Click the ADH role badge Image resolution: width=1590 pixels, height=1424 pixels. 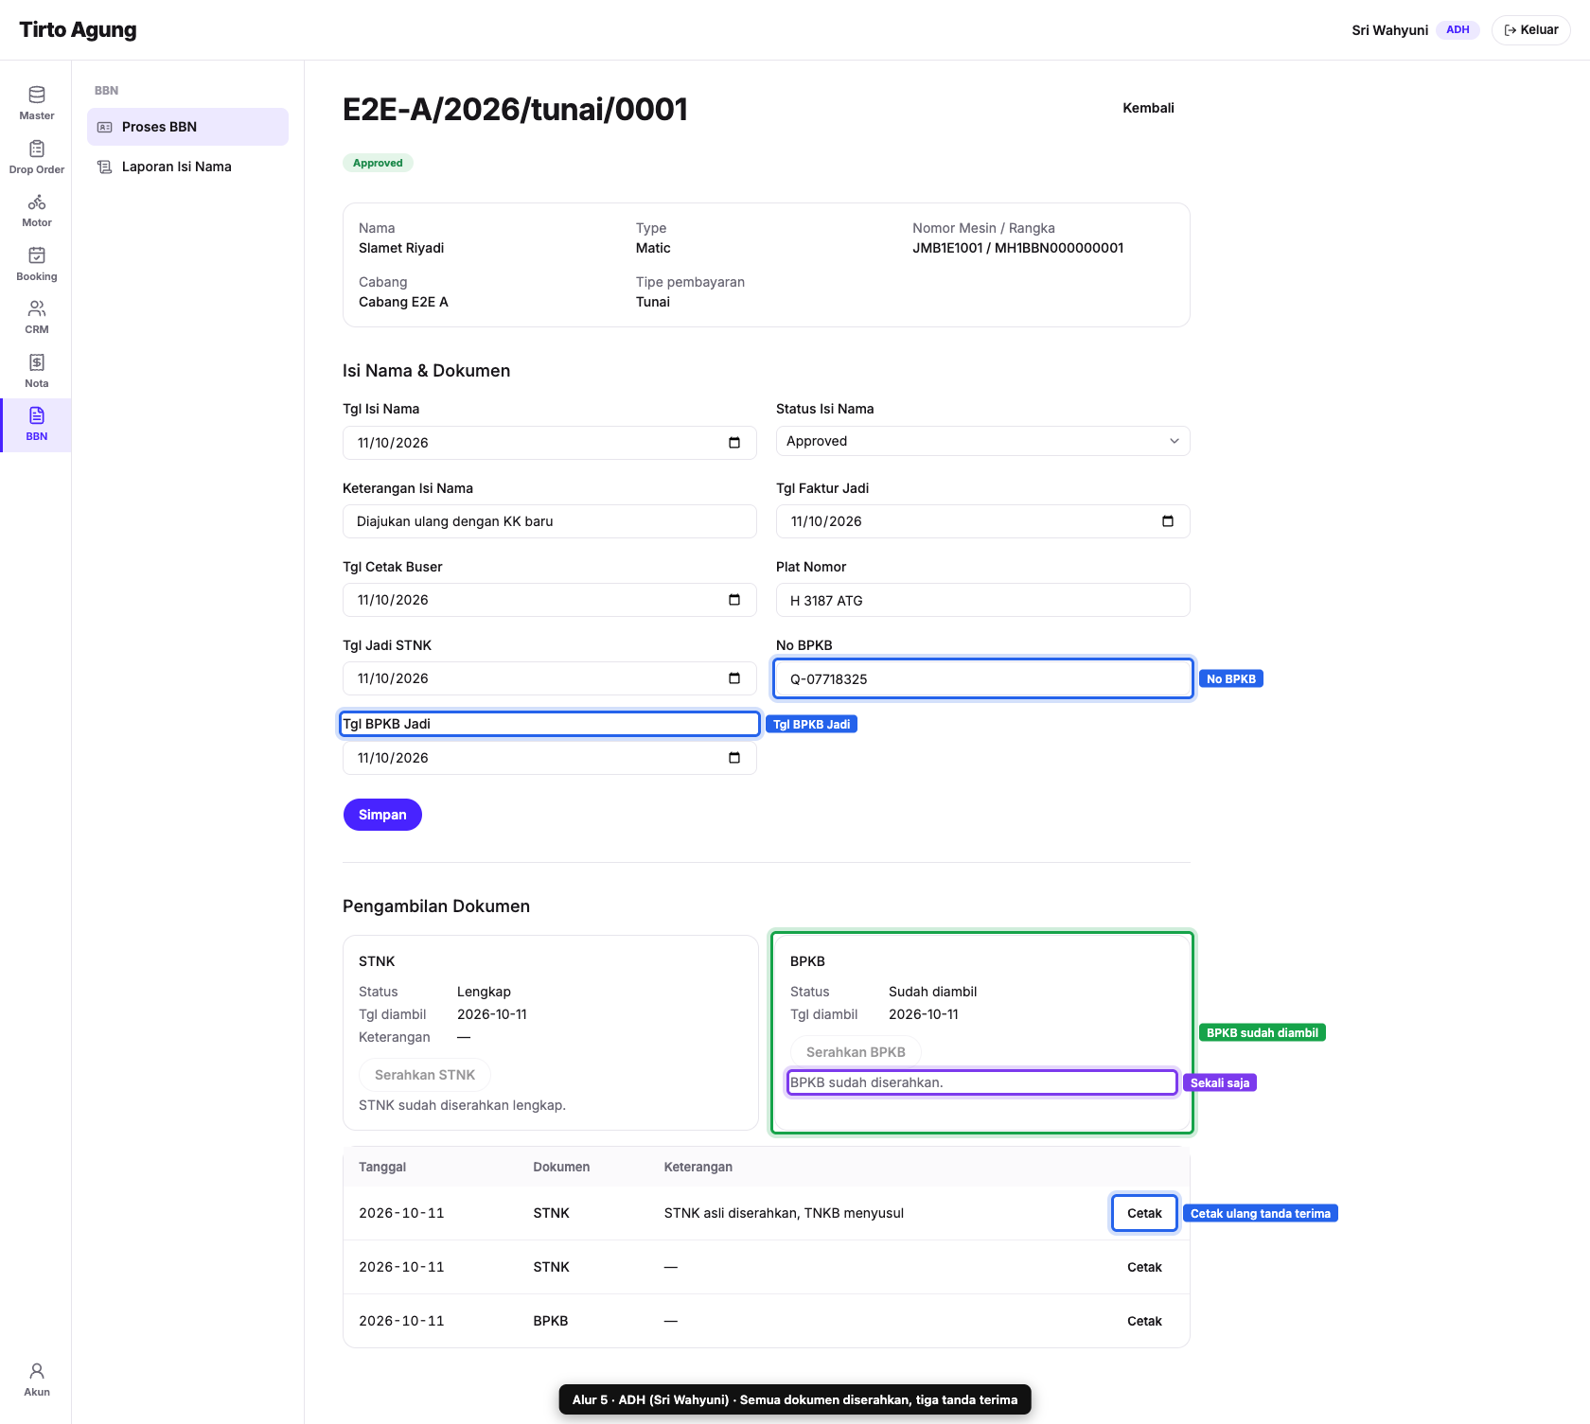click(1457, 30)
